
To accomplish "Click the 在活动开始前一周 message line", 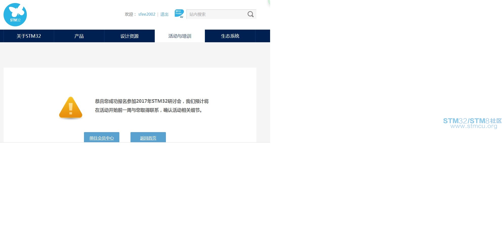I will 149,110.
